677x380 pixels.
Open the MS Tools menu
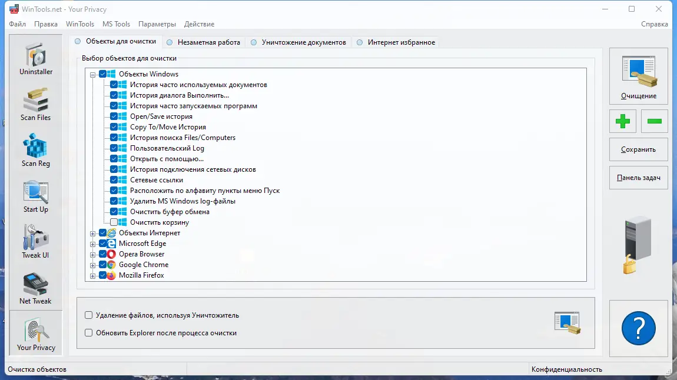(x=116, y=24)
